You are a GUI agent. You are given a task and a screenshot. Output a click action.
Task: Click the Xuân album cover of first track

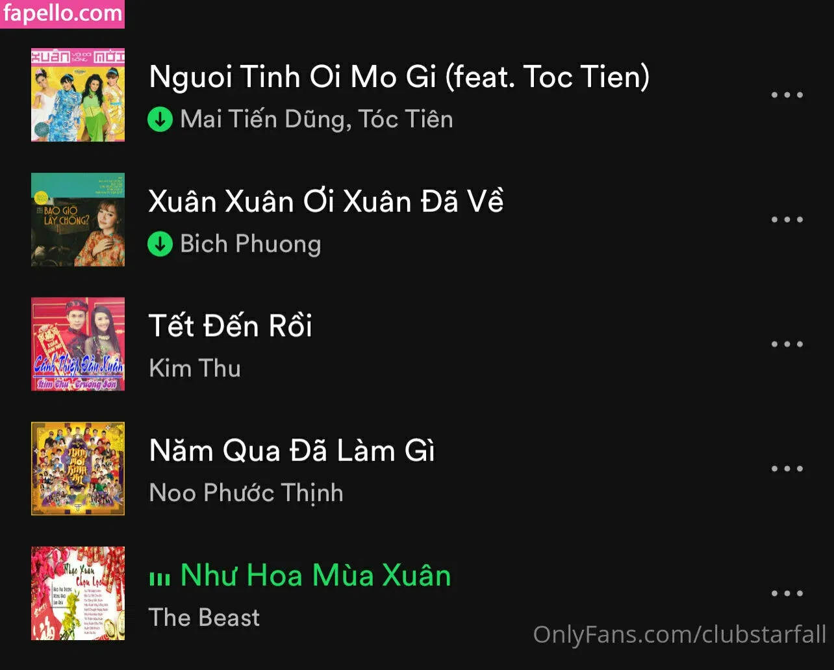pos(78,95)
